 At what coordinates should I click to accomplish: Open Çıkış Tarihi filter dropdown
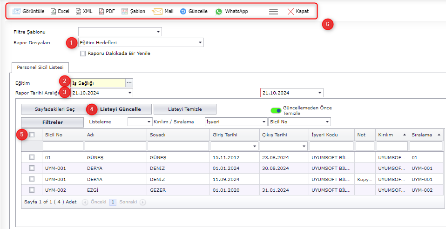tap(304, 146)
